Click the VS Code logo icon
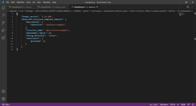The width and height of the screenshot is (196, 106). (3, 2)
